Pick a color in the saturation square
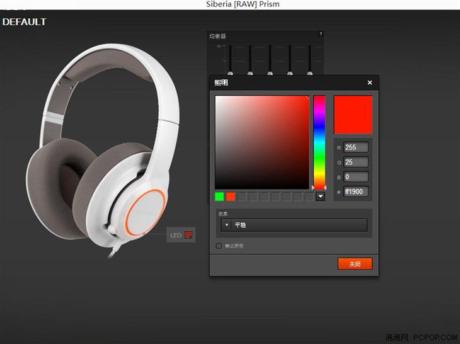Viewport: 460px width, 344px height. pos(262,142)
